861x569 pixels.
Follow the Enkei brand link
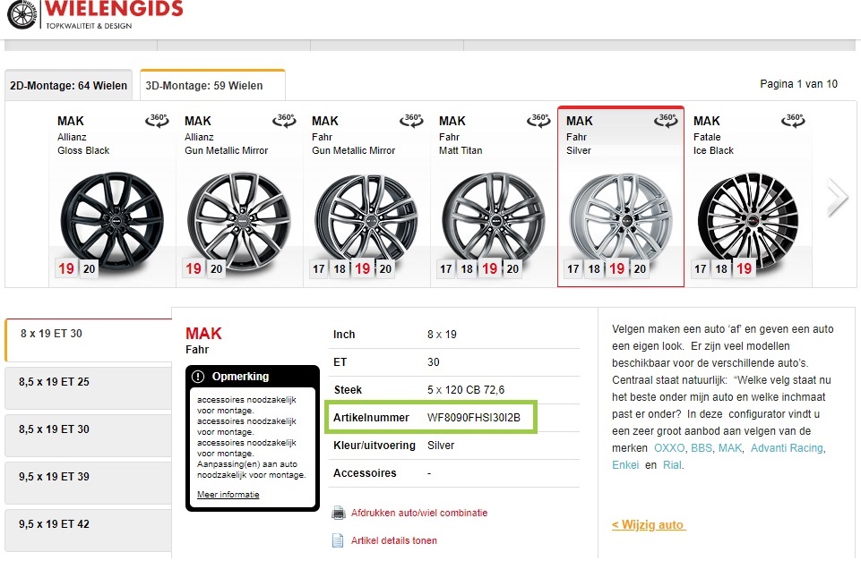point(625,465)
